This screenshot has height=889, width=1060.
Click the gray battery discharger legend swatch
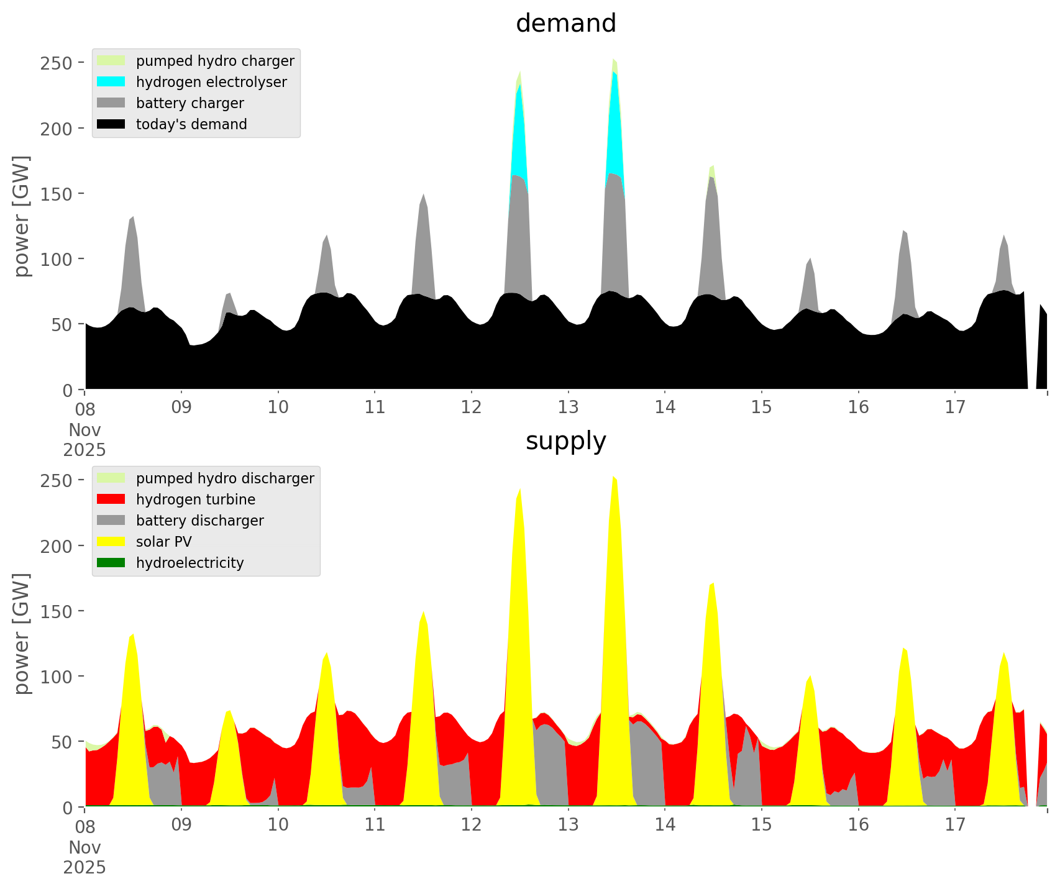[111, 521]
